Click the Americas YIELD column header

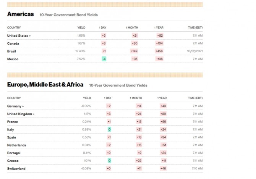click(x=81, y=27)
